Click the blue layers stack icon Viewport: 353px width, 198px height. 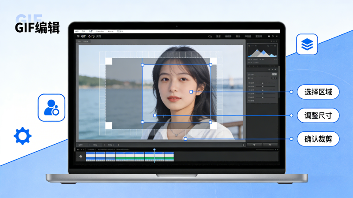coord(307,44)
